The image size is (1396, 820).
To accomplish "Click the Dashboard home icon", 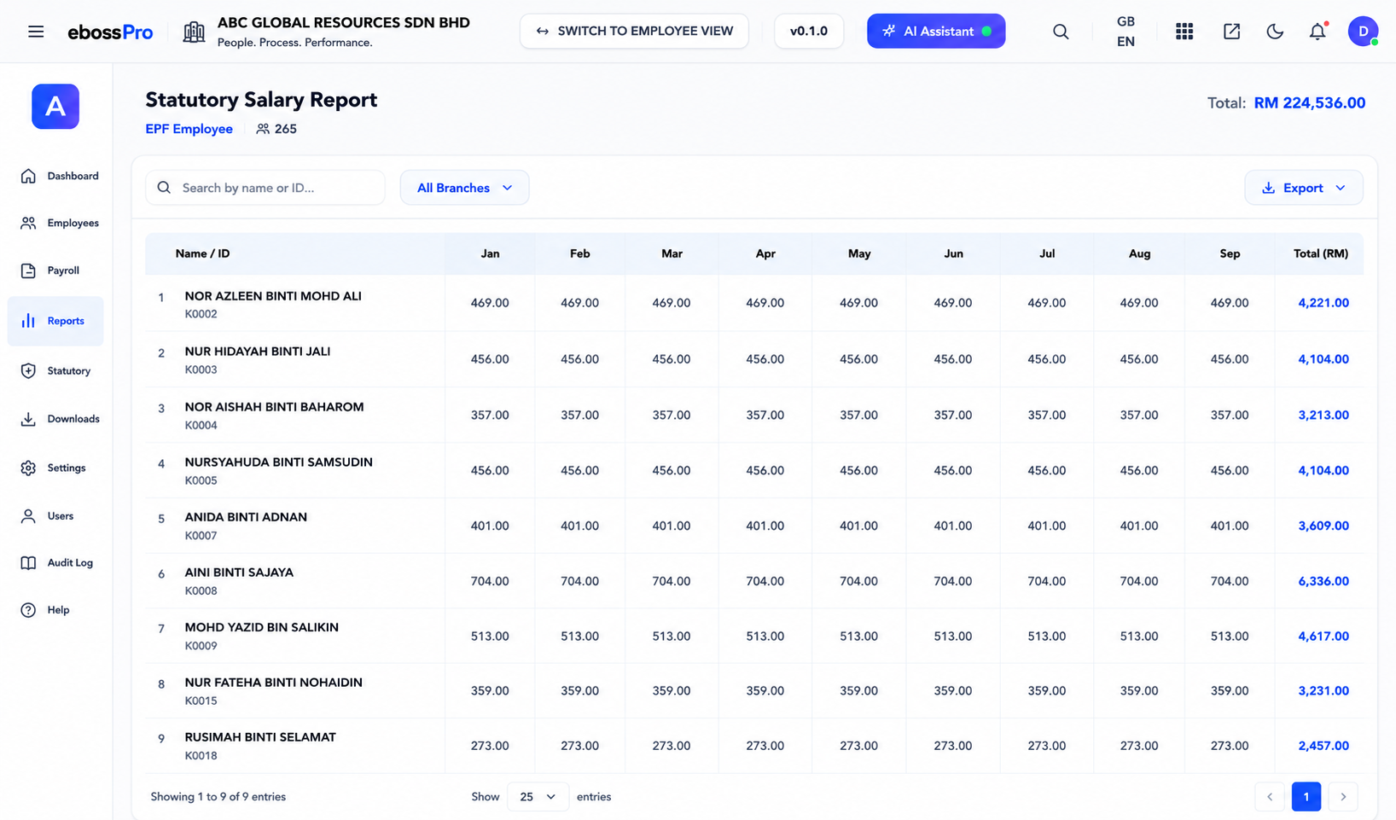I will [28, 176].
